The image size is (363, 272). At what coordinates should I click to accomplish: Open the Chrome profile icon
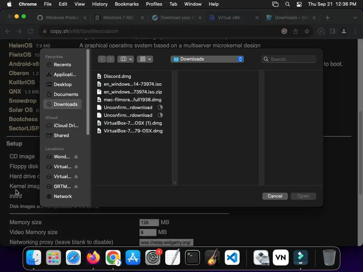[x=344, y=31]
